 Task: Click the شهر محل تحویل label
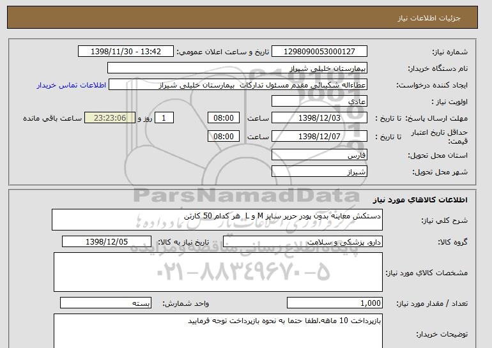coord(440,172)
